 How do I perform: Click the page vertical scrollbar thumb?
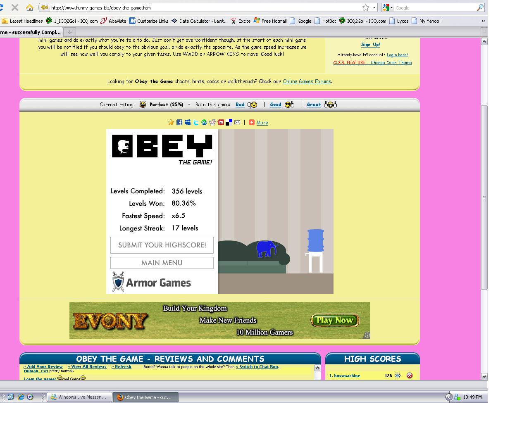click(x=484, y=197)
